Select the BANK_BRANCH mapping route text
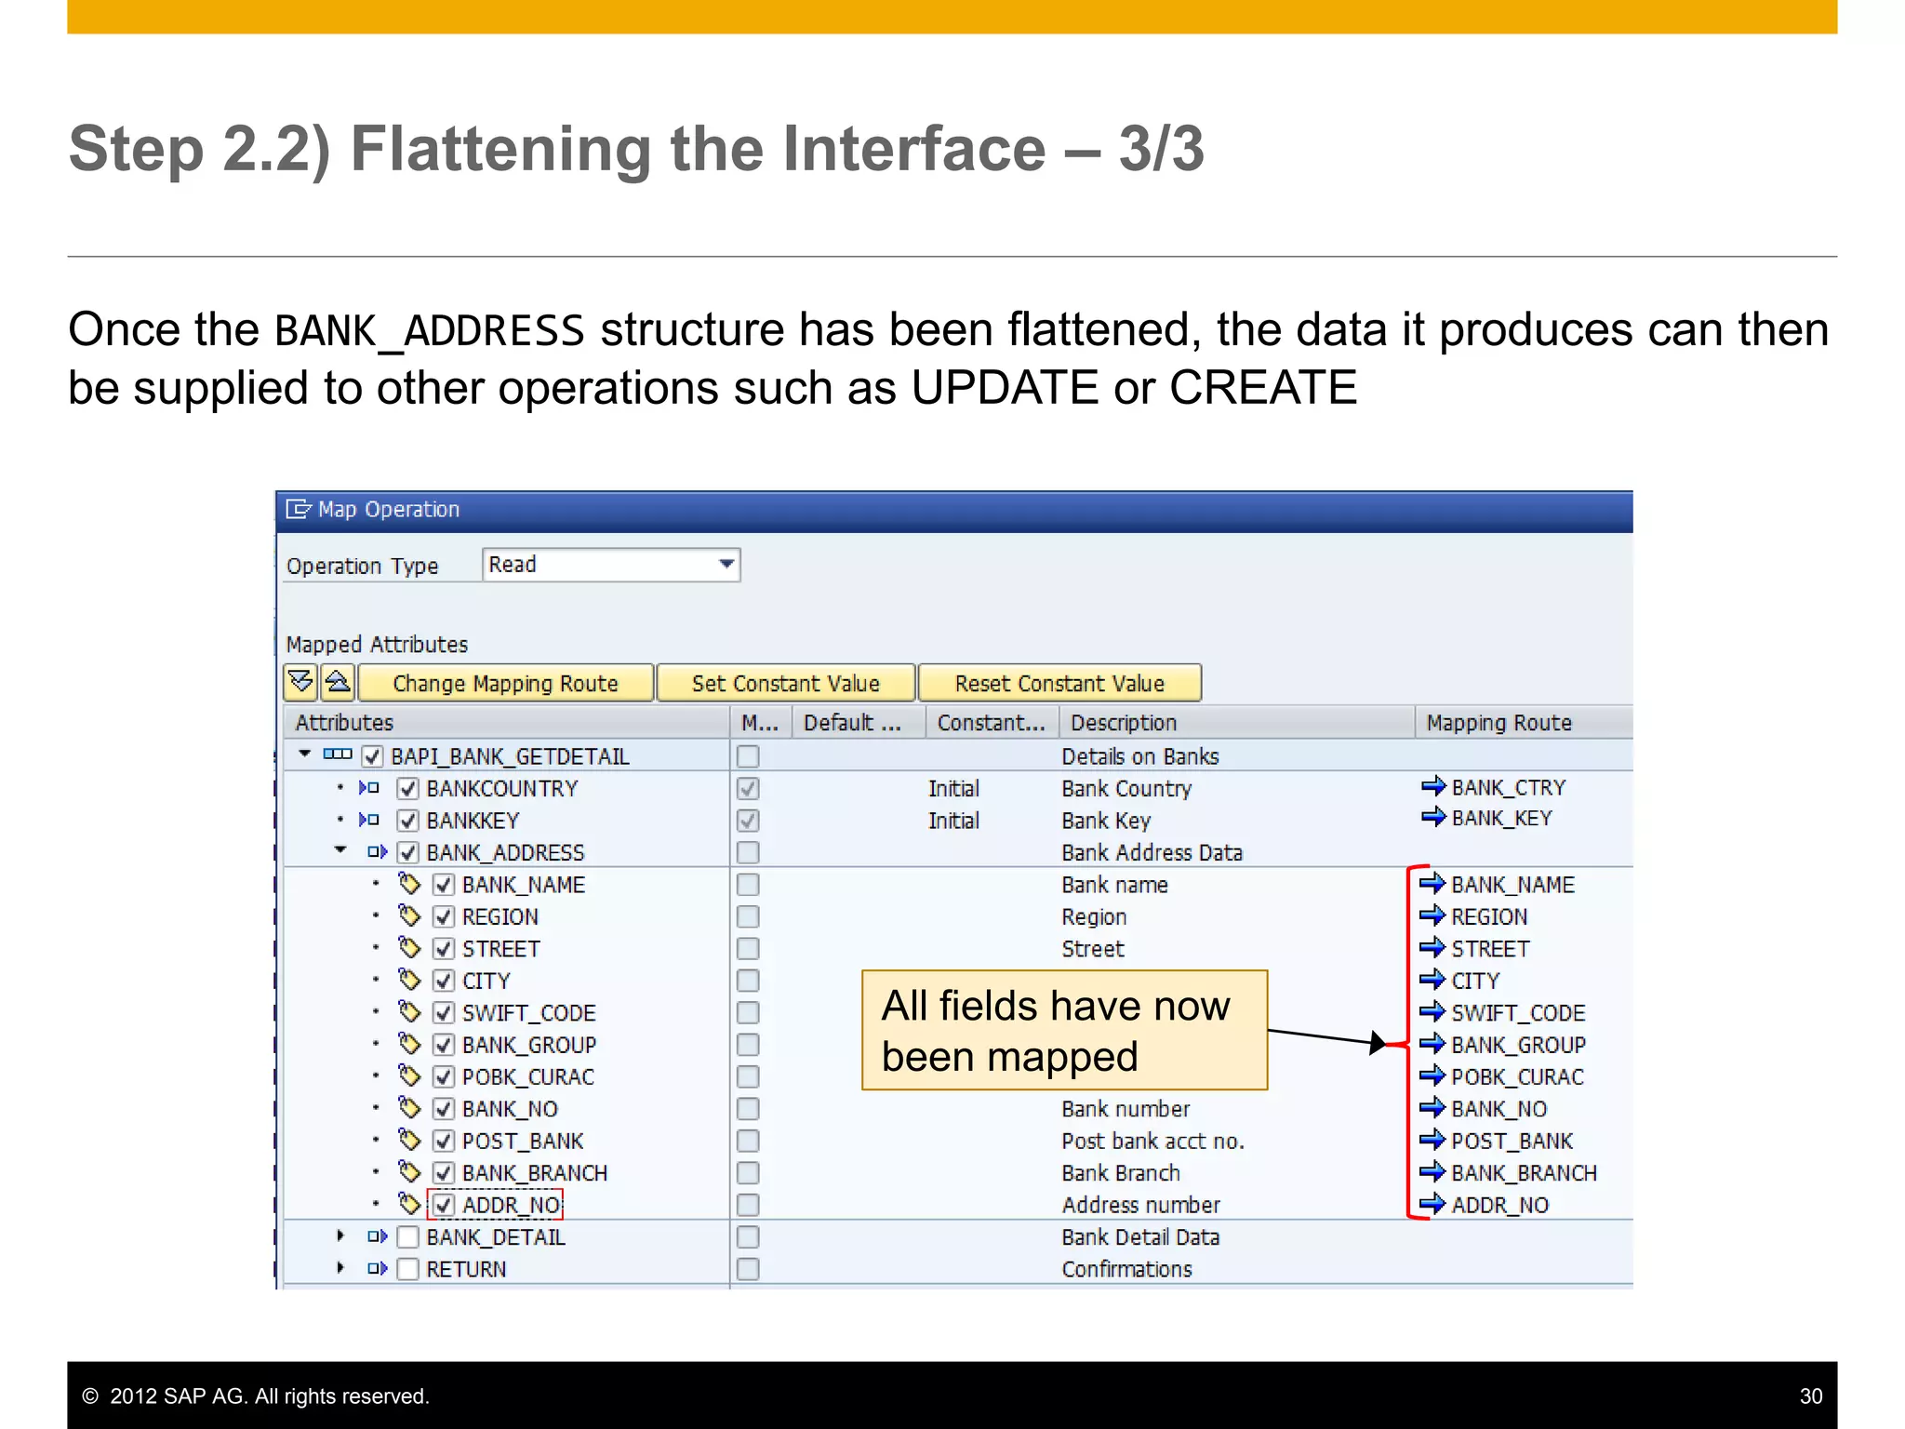Image resolution: width=1905 pixels, height=1429 pixels. [x=1524, y=1172]
